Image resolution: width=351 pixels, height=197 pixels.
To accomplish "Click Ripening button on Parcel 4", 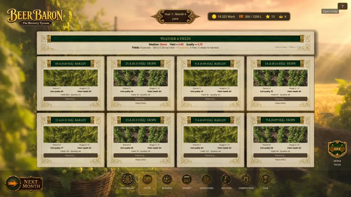I will tap(280, 99).
